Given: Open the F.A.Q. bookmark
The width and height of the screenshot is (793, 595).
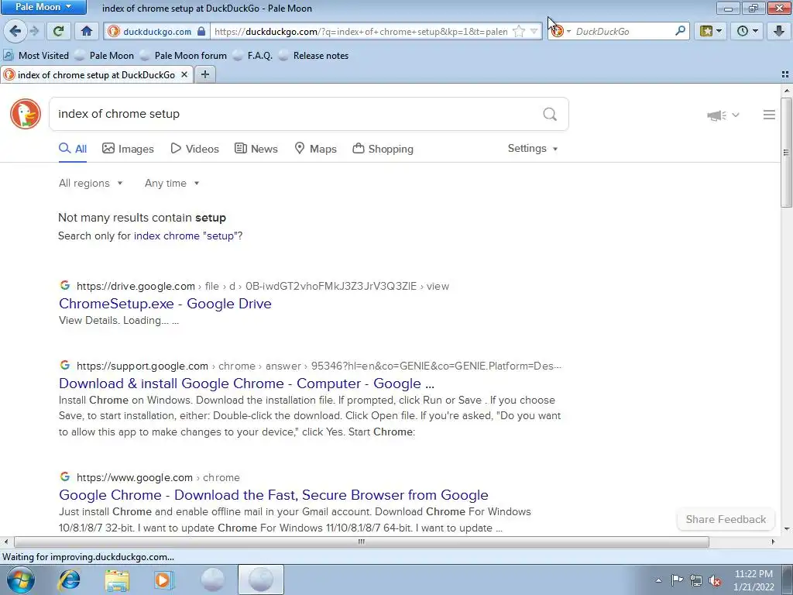Looking at the screenshot, I should 252,56.
